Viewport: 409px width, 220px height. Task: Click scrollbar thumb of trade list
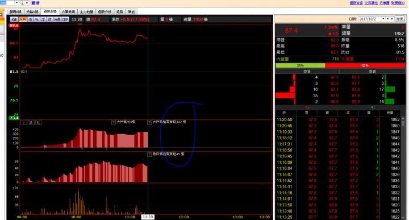point(403,123)
